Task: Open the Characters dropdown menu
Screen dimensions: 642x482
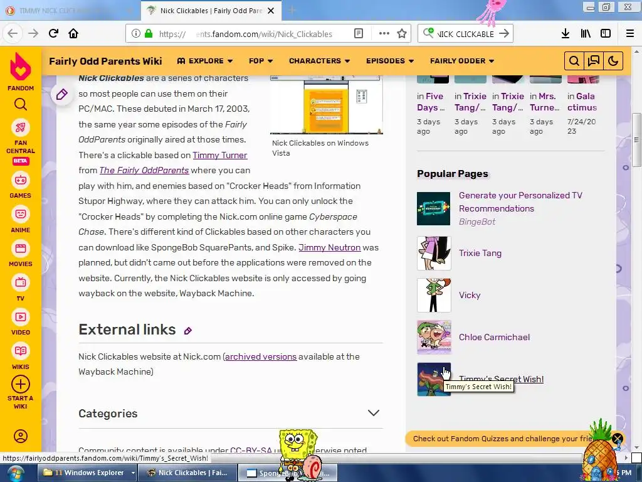Action: [x=319, y=61]
